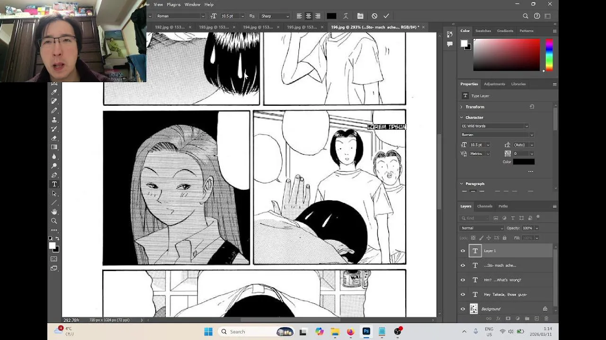This screenshot has width=606, height=340.
Task: Collapse the Character section
Action: (462, 118)
